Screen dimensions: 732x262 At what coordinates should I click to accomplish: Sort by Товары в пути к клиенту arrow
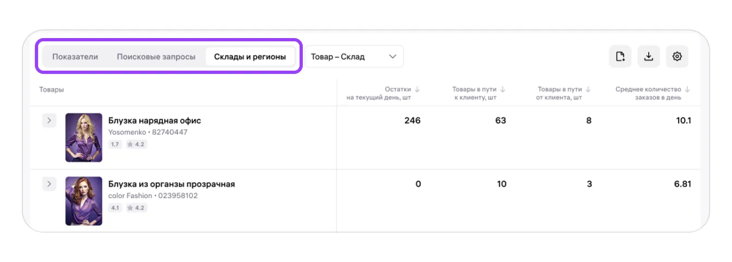[503, 89]
